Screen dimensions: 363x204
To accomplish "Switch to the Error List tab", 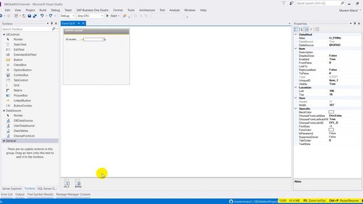I will (x=7, y=194).
